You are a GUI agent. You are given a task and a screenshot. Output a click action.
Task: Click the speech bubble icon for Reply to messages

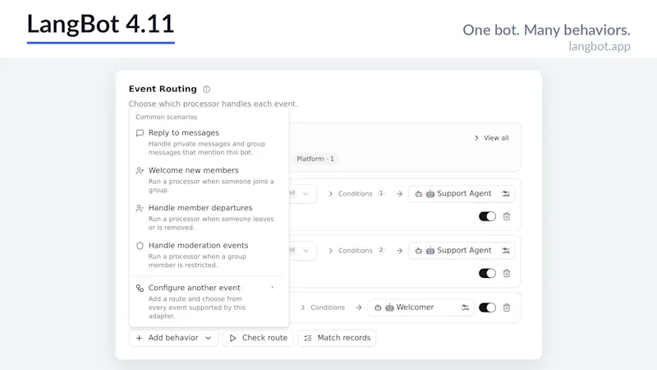pos(140,133)
